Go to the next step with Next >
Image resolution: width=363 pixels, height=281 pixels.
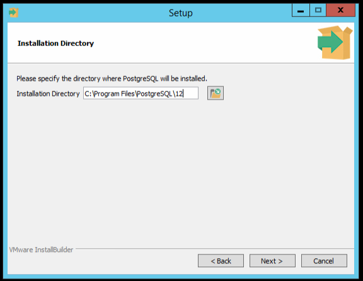[272, 261]
